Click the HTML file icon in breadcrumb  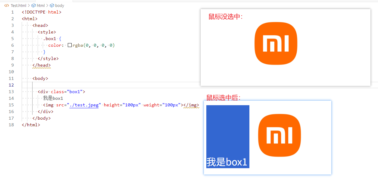(x=7, y=5)
